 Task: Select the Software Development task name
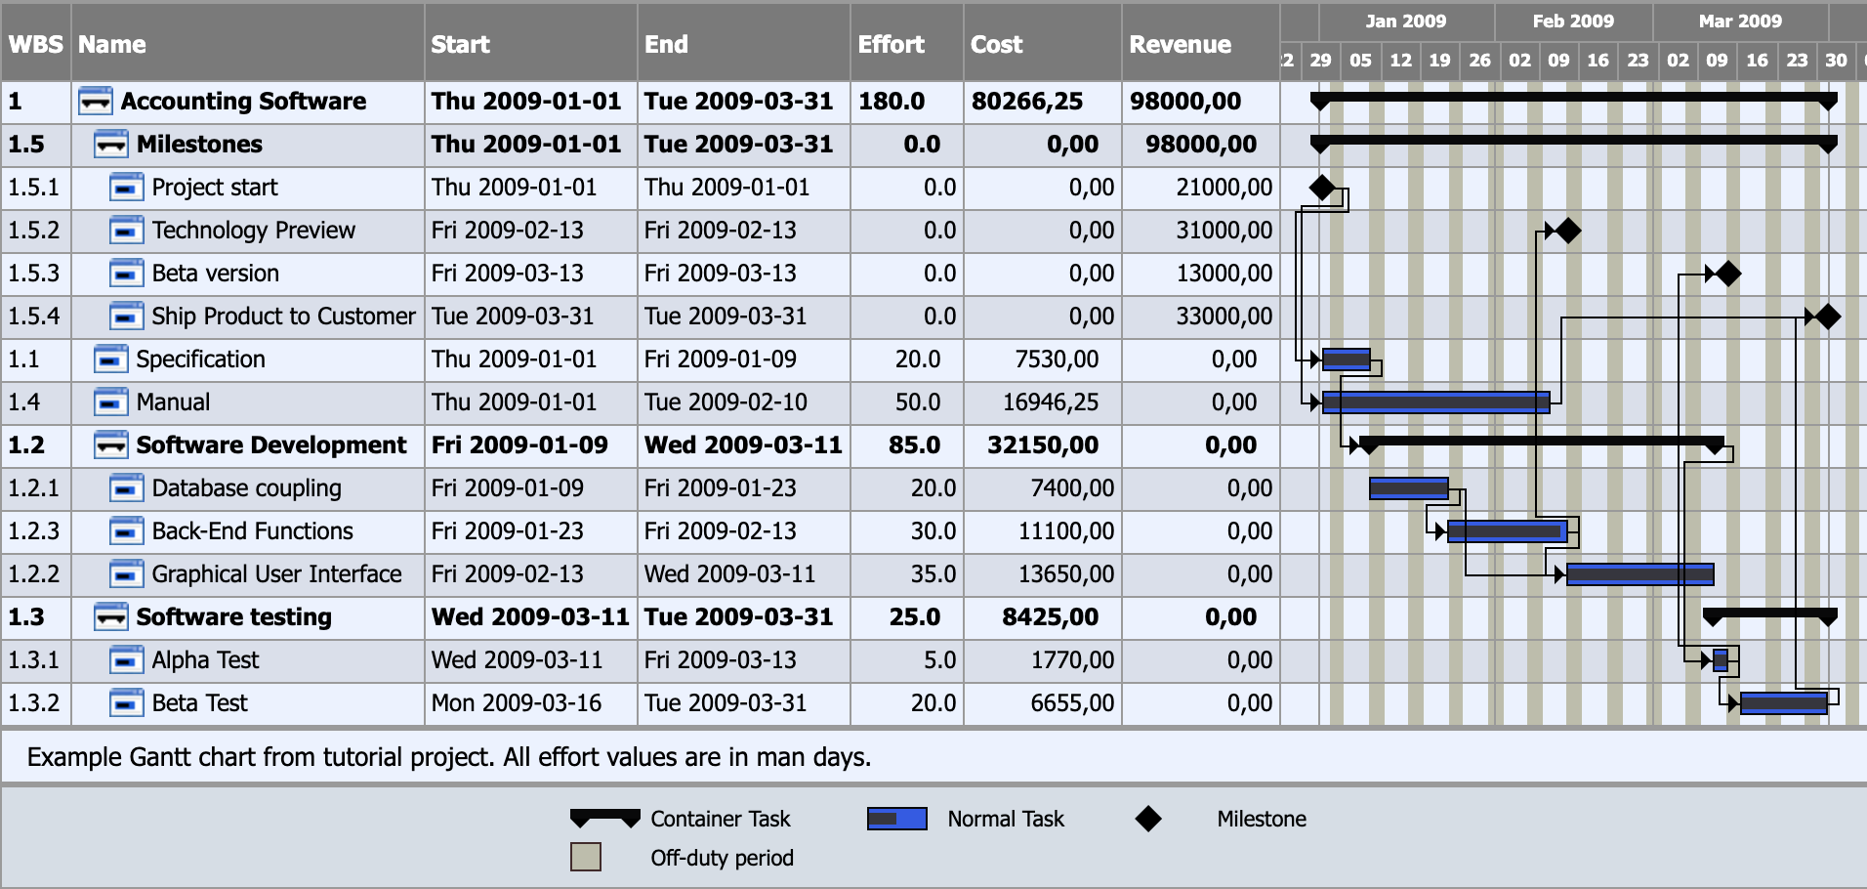pos(271,444)
